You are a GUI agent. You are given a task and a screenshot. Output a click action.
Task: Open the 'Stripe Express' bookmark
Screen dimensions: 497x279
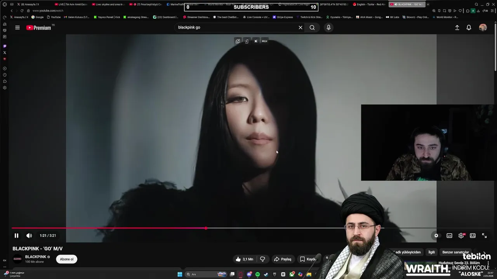pyautogui.click(x=283, y=17)
